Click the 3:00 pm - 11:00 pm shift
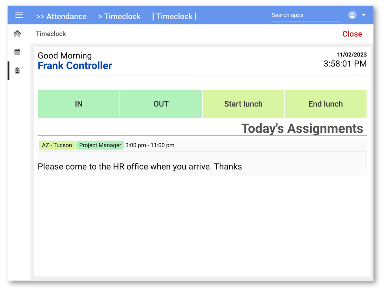386x291 pixels. [x=150, y=145]
